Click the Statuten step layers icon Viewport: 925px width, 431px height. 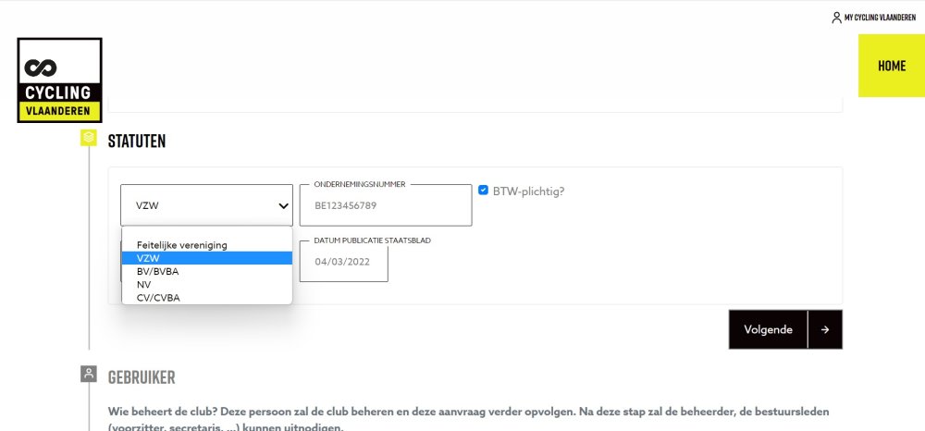pyautogui.click(x=89, y=137)
